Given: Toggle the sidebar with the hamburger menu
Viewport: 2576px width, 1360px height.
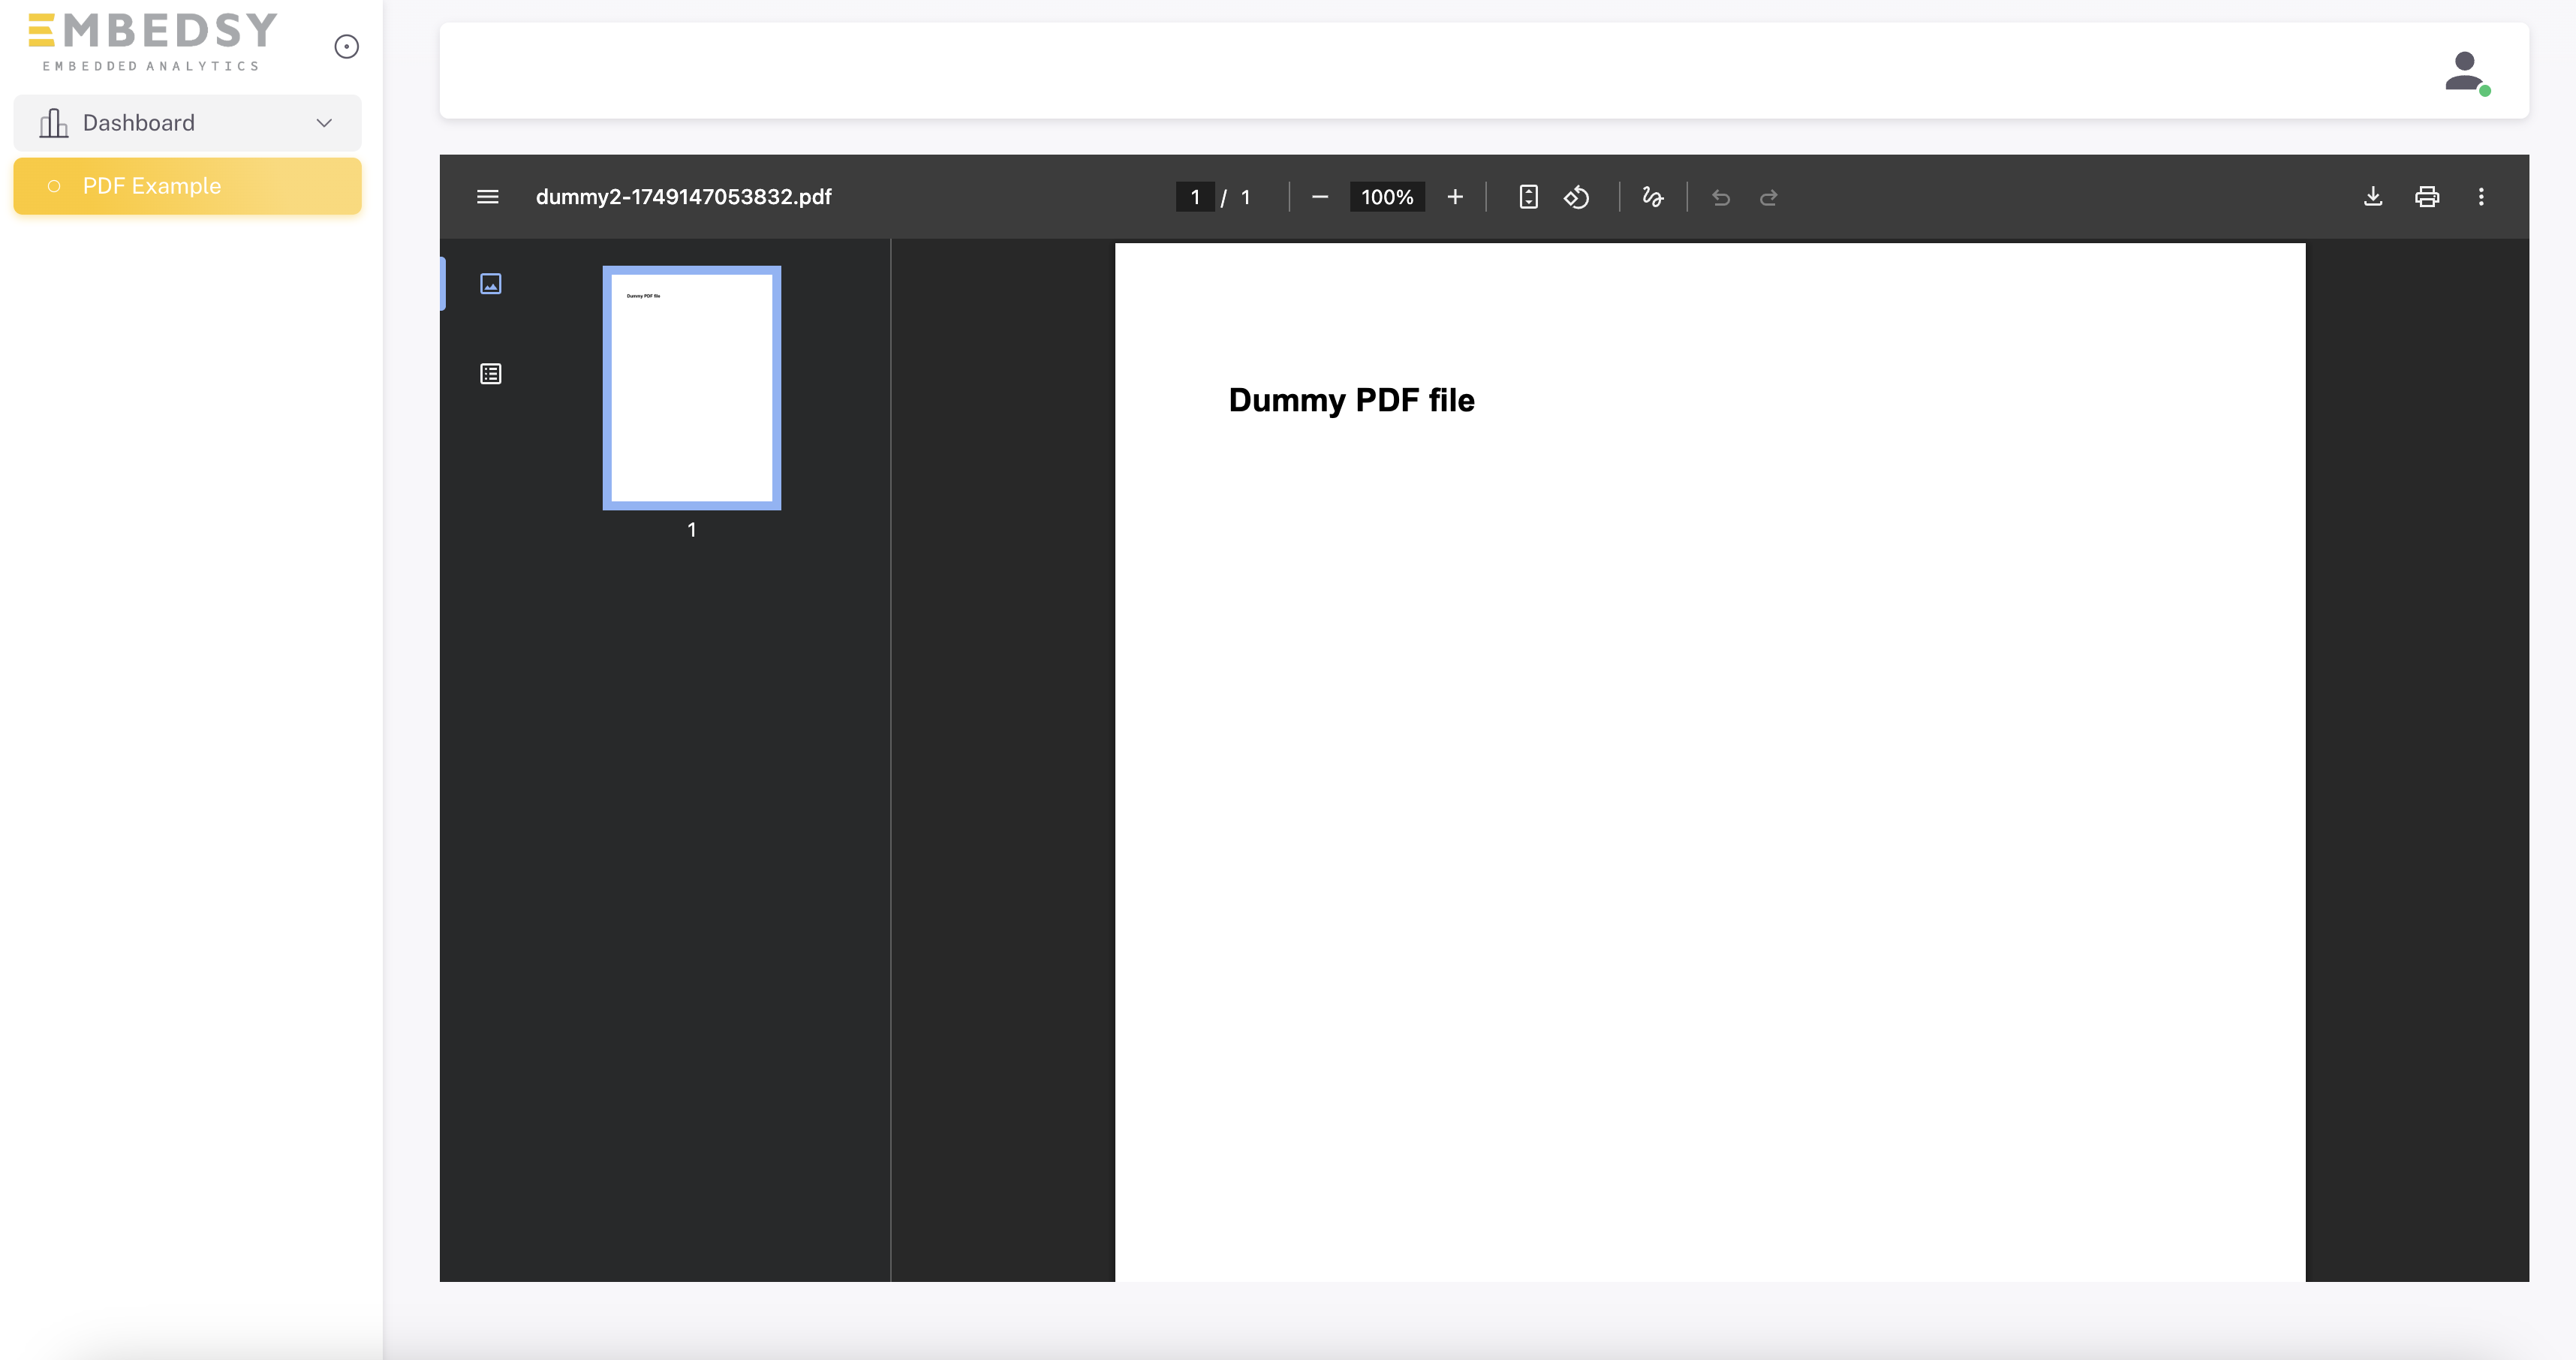Looking at the screenshot, I should 487,197.
